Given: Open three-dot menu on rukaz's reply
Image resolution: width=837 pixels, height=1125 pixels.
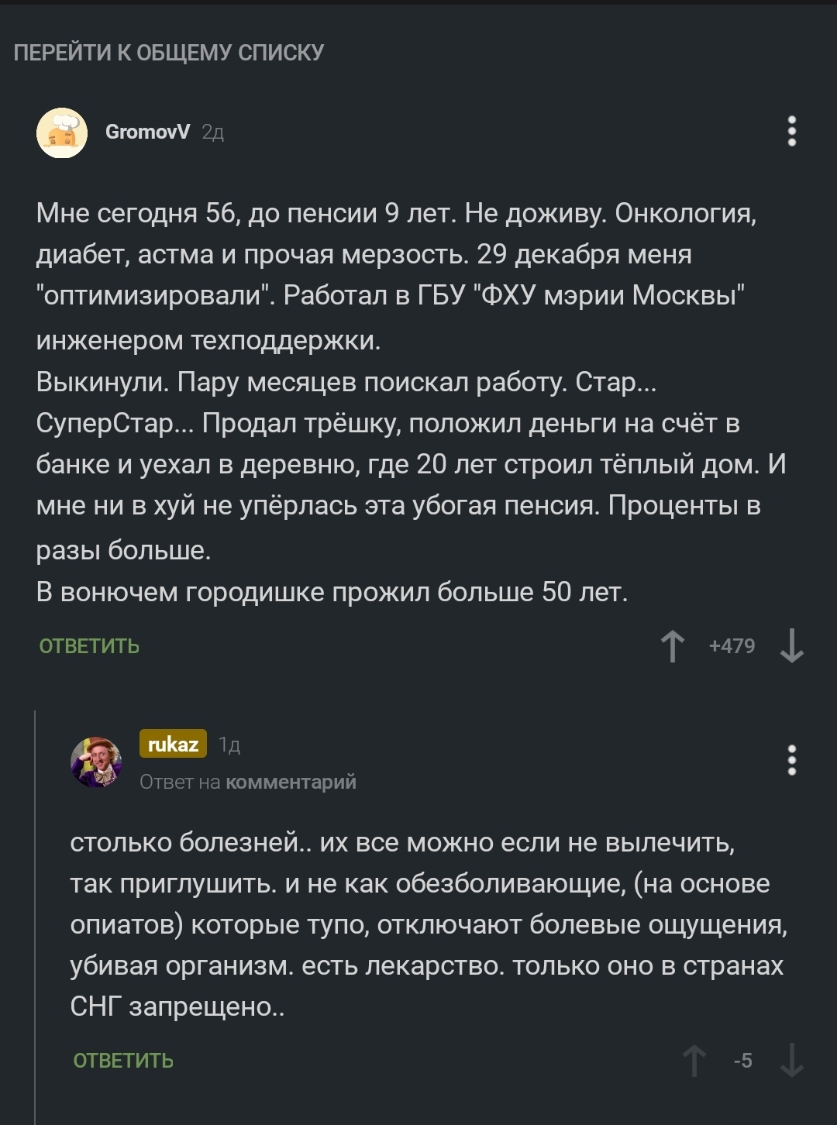Looking at the screenshot, I should coord(791,760).
